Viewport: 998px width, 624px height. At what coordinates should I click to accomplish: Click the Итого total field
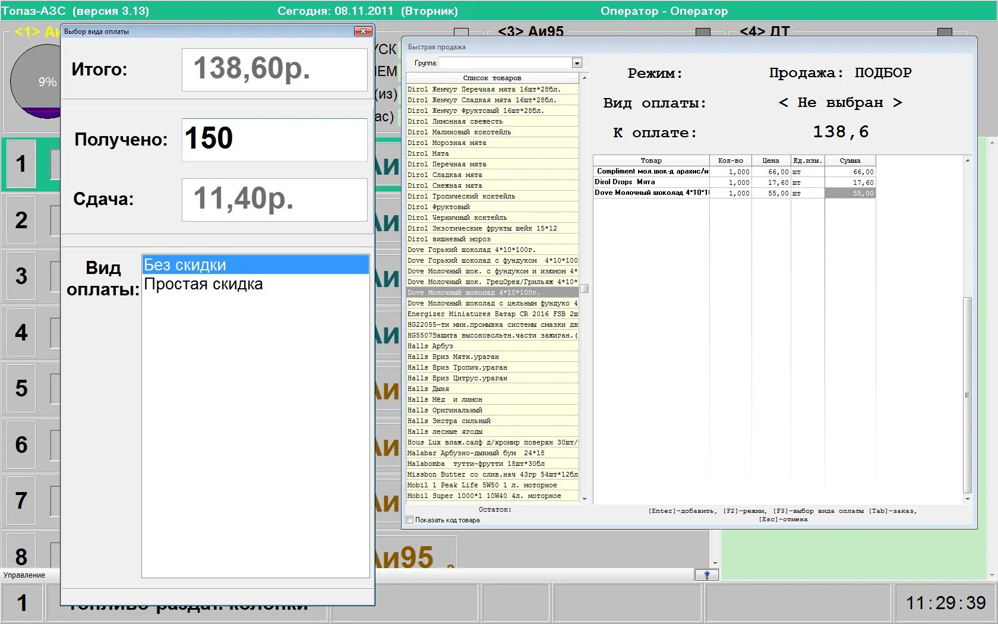point(274,70)
